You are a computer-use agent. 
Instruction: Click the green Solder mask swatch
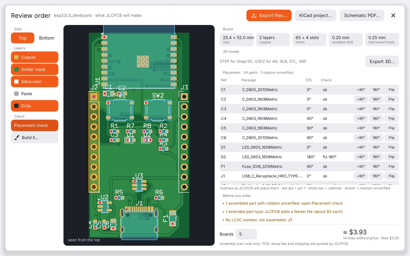point(16,69)
